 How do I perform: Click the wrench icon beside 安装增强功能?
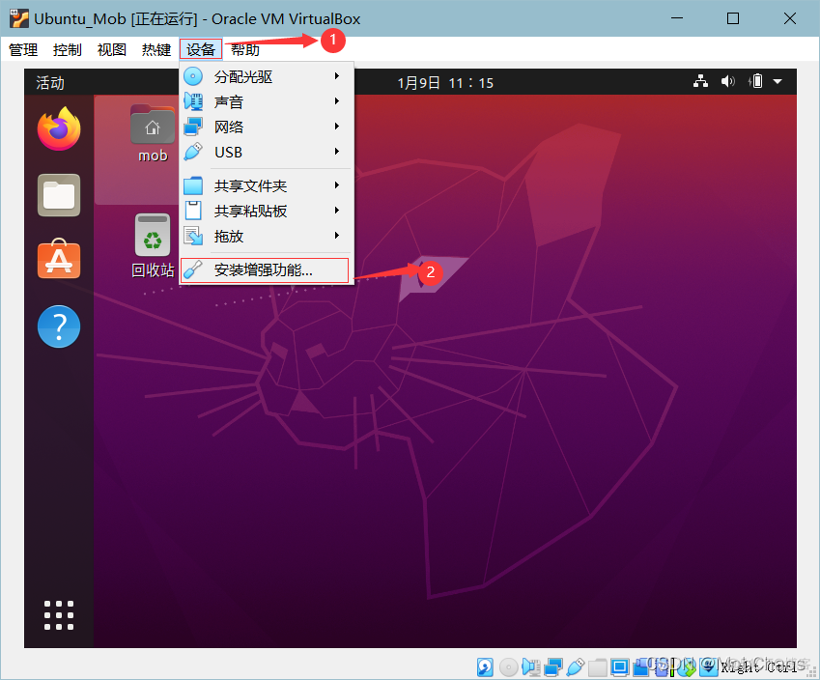[x=193, y=269]
